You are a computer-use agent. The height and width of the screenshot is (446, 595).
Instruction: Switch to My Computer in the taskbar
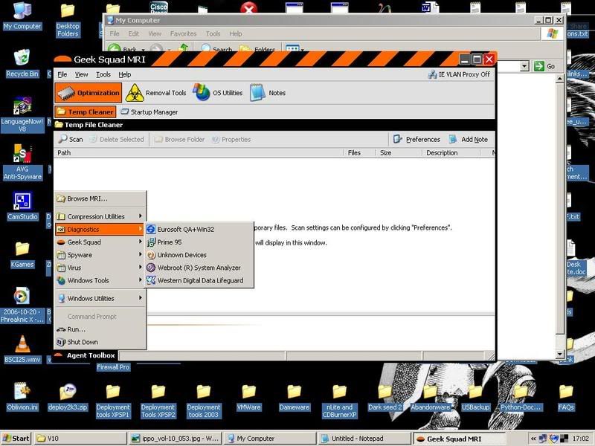tap(270, 439)
